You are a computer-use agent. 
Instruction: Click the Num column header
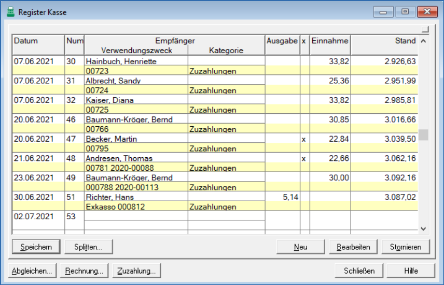[75, 45]
